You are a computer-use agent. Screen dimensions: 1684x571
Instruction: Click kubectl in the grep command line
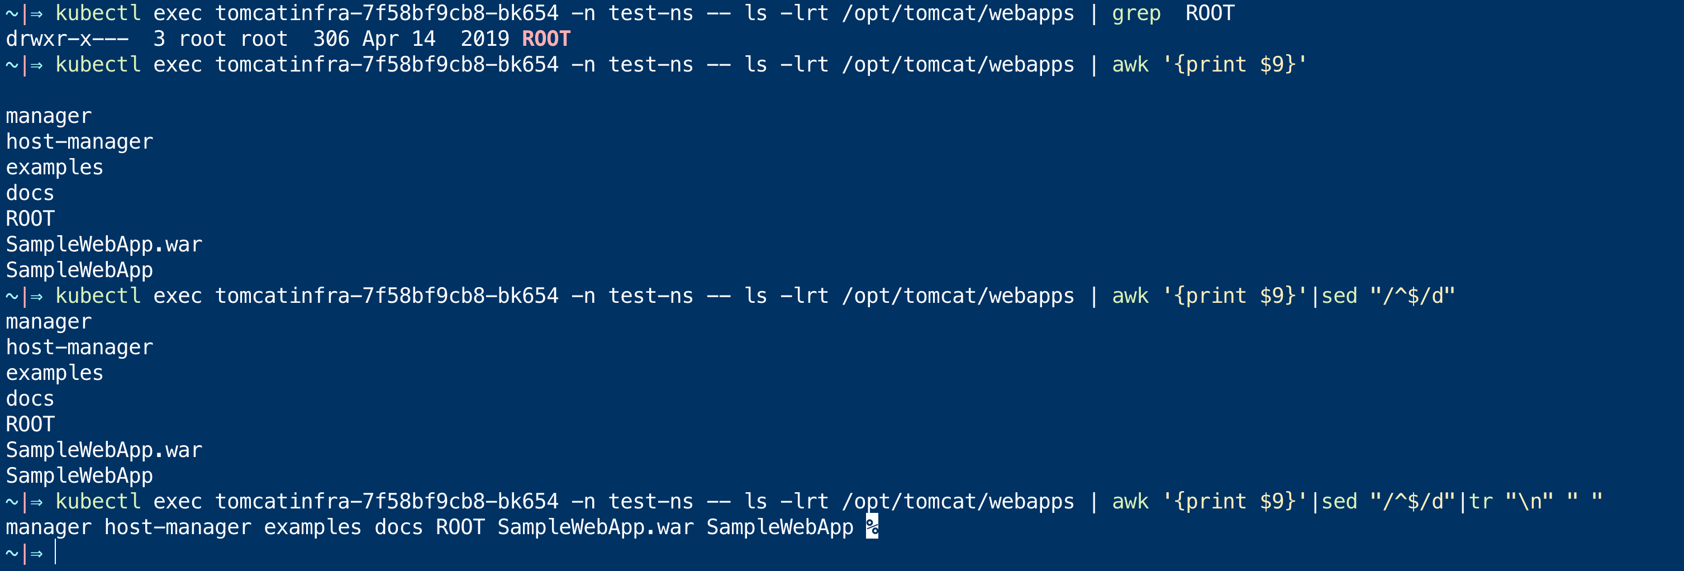98,13
